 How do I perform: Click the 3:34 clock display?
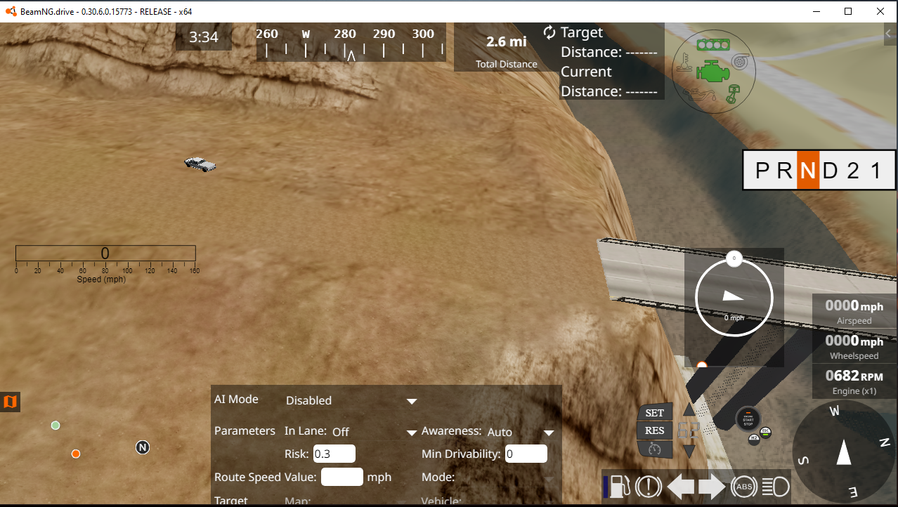[204, 37]
